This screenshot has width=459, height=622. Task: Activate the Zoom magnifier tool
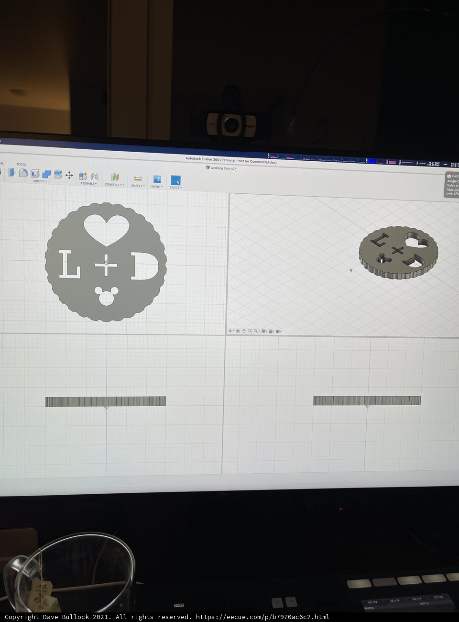click(250, 331)
